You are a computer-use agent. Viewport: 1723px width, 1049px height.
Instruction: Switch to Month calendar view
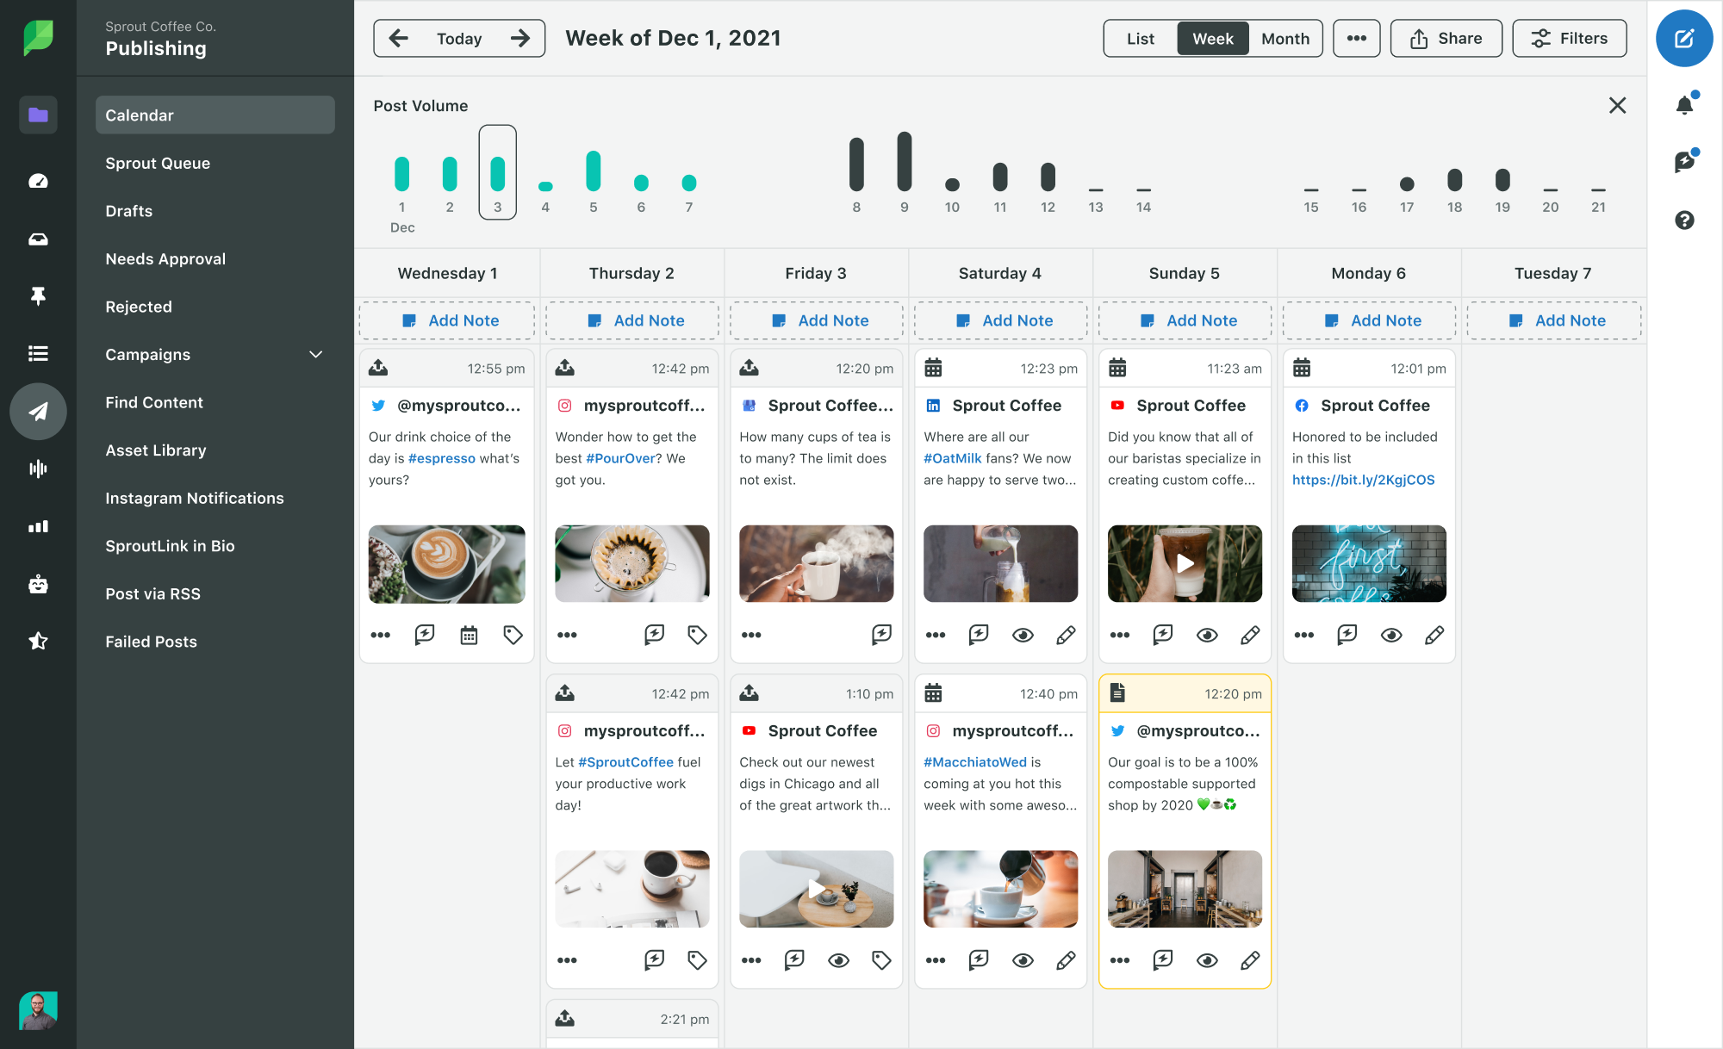click(1283, 37)
